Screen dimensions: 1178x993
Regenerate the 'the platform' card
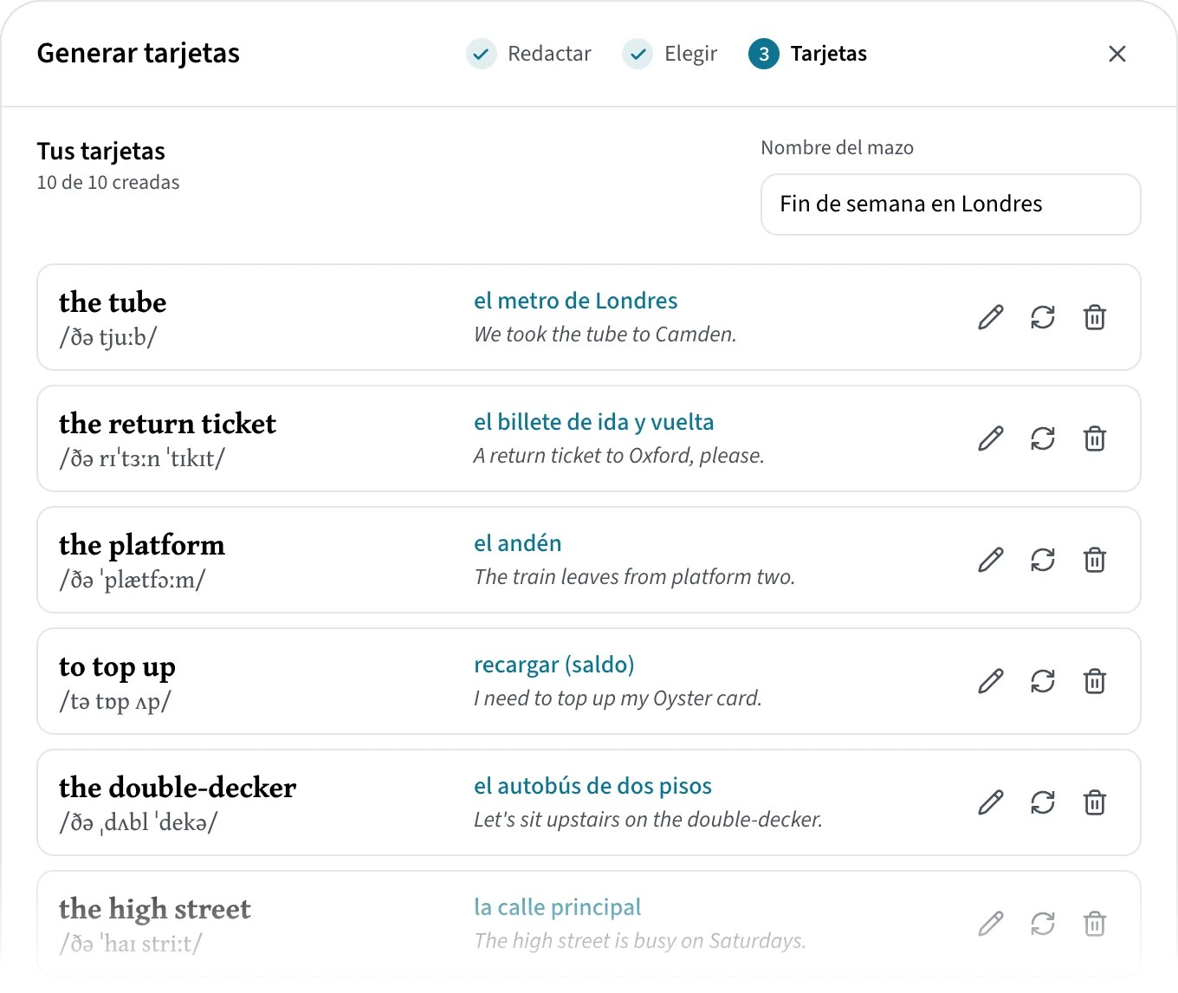click(1043, 560)
